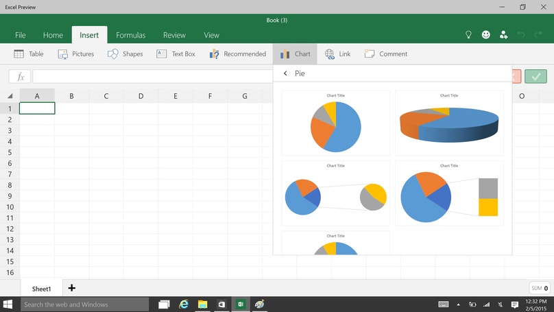Click the selected cell A1
The image size is (554, 312).
click(x=37, y=108)
